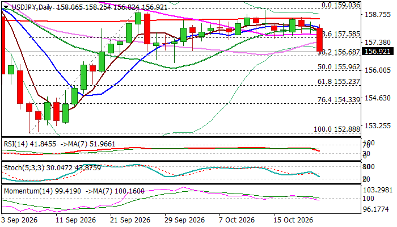Click the last large red candlestick
The width and height of the screenshot is (397, 227).
(x=320, y=40)
